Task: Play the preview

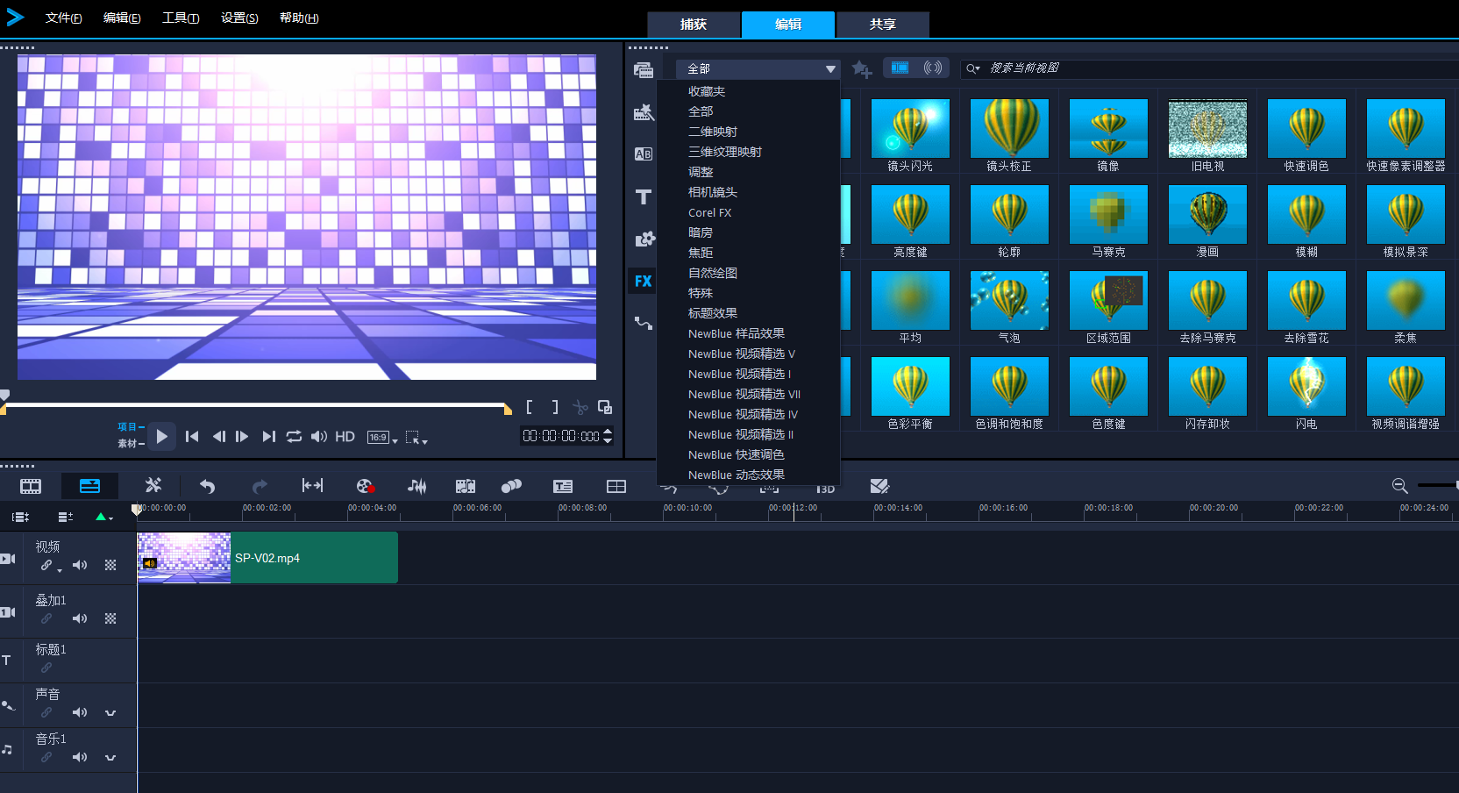Action: pyautogui.click(x=162, y=436)
